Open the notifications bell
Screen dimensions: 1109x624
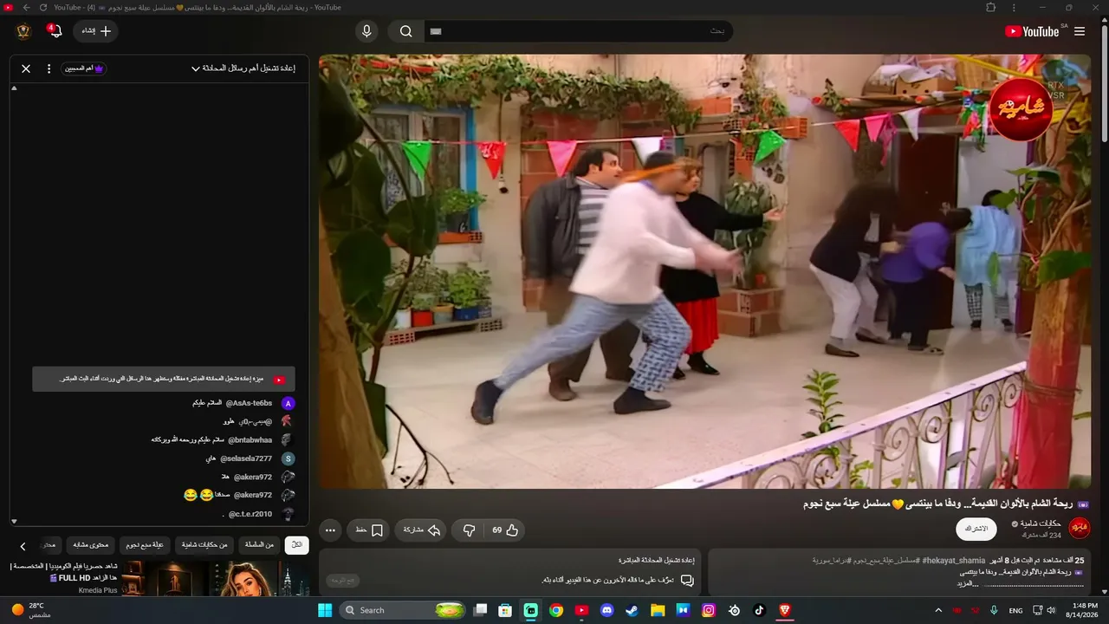[55, 31]
